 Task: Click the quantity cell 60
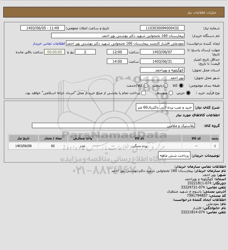point(53,146)
